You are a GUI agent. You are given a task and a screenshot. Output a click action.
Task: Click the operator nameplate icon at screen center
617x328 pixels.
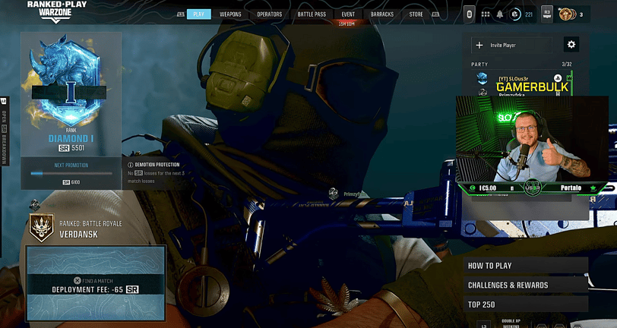[x=334, y=194]
